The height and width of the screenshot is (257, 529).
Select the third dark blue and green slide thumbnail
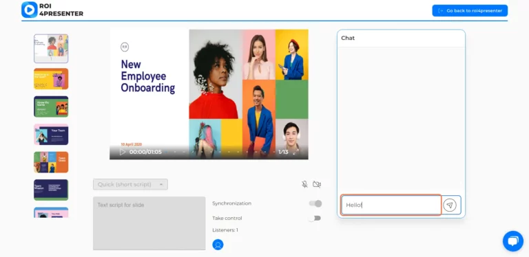[x=51, y=107]
